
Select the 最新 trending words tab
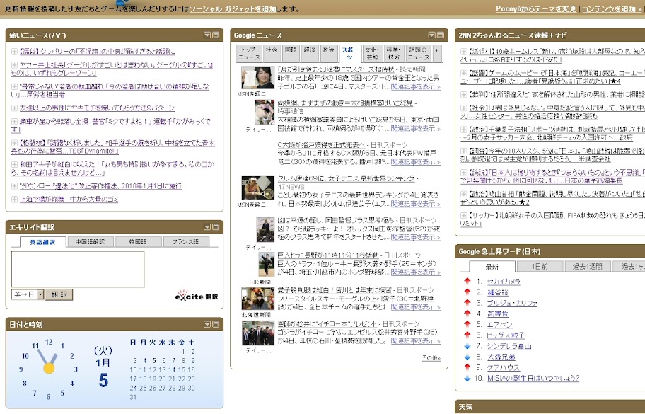[492, 267]
